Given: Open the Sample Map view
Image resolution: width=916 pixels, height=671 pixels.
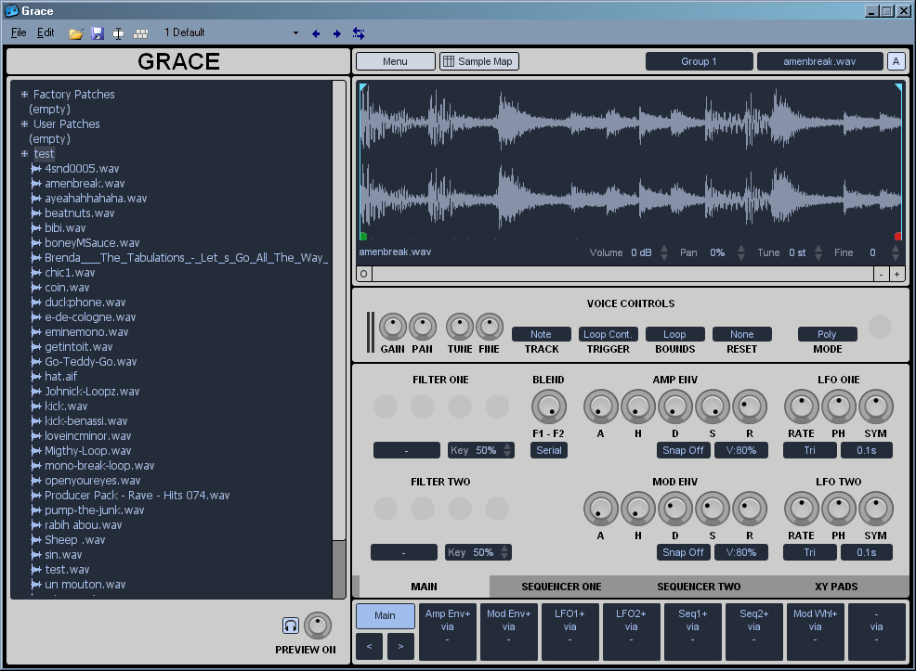Looking at the screenshot, I should click(x=478, y=61).
